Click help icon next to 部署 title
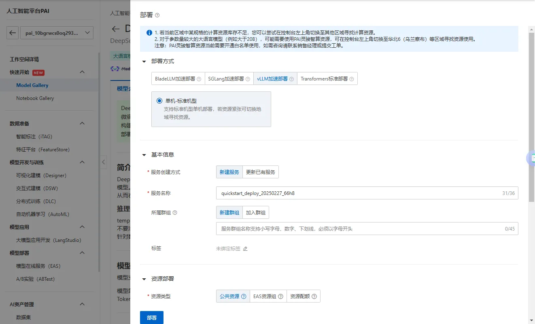This screenshot has width=535, height=324. click(x=157, y=15)
